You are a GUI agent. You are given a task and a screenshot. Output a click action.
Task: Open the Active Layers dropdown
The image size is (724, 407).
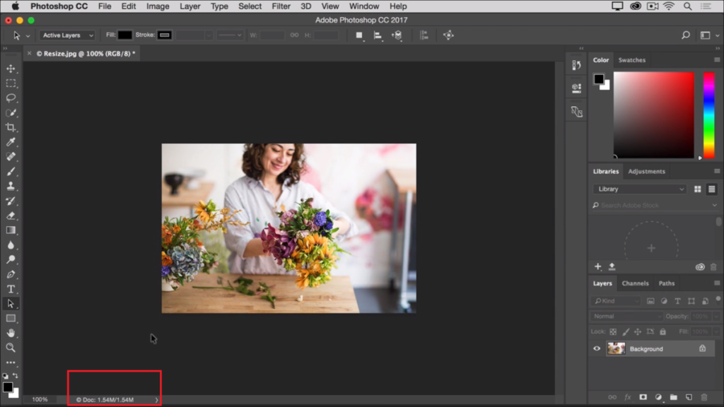[x=67, y=35]
